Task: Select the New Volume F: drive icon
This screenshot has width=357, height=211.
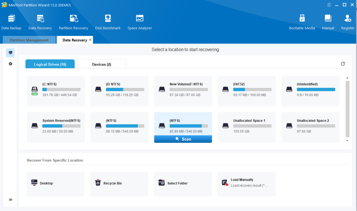Action: point(162,89)
